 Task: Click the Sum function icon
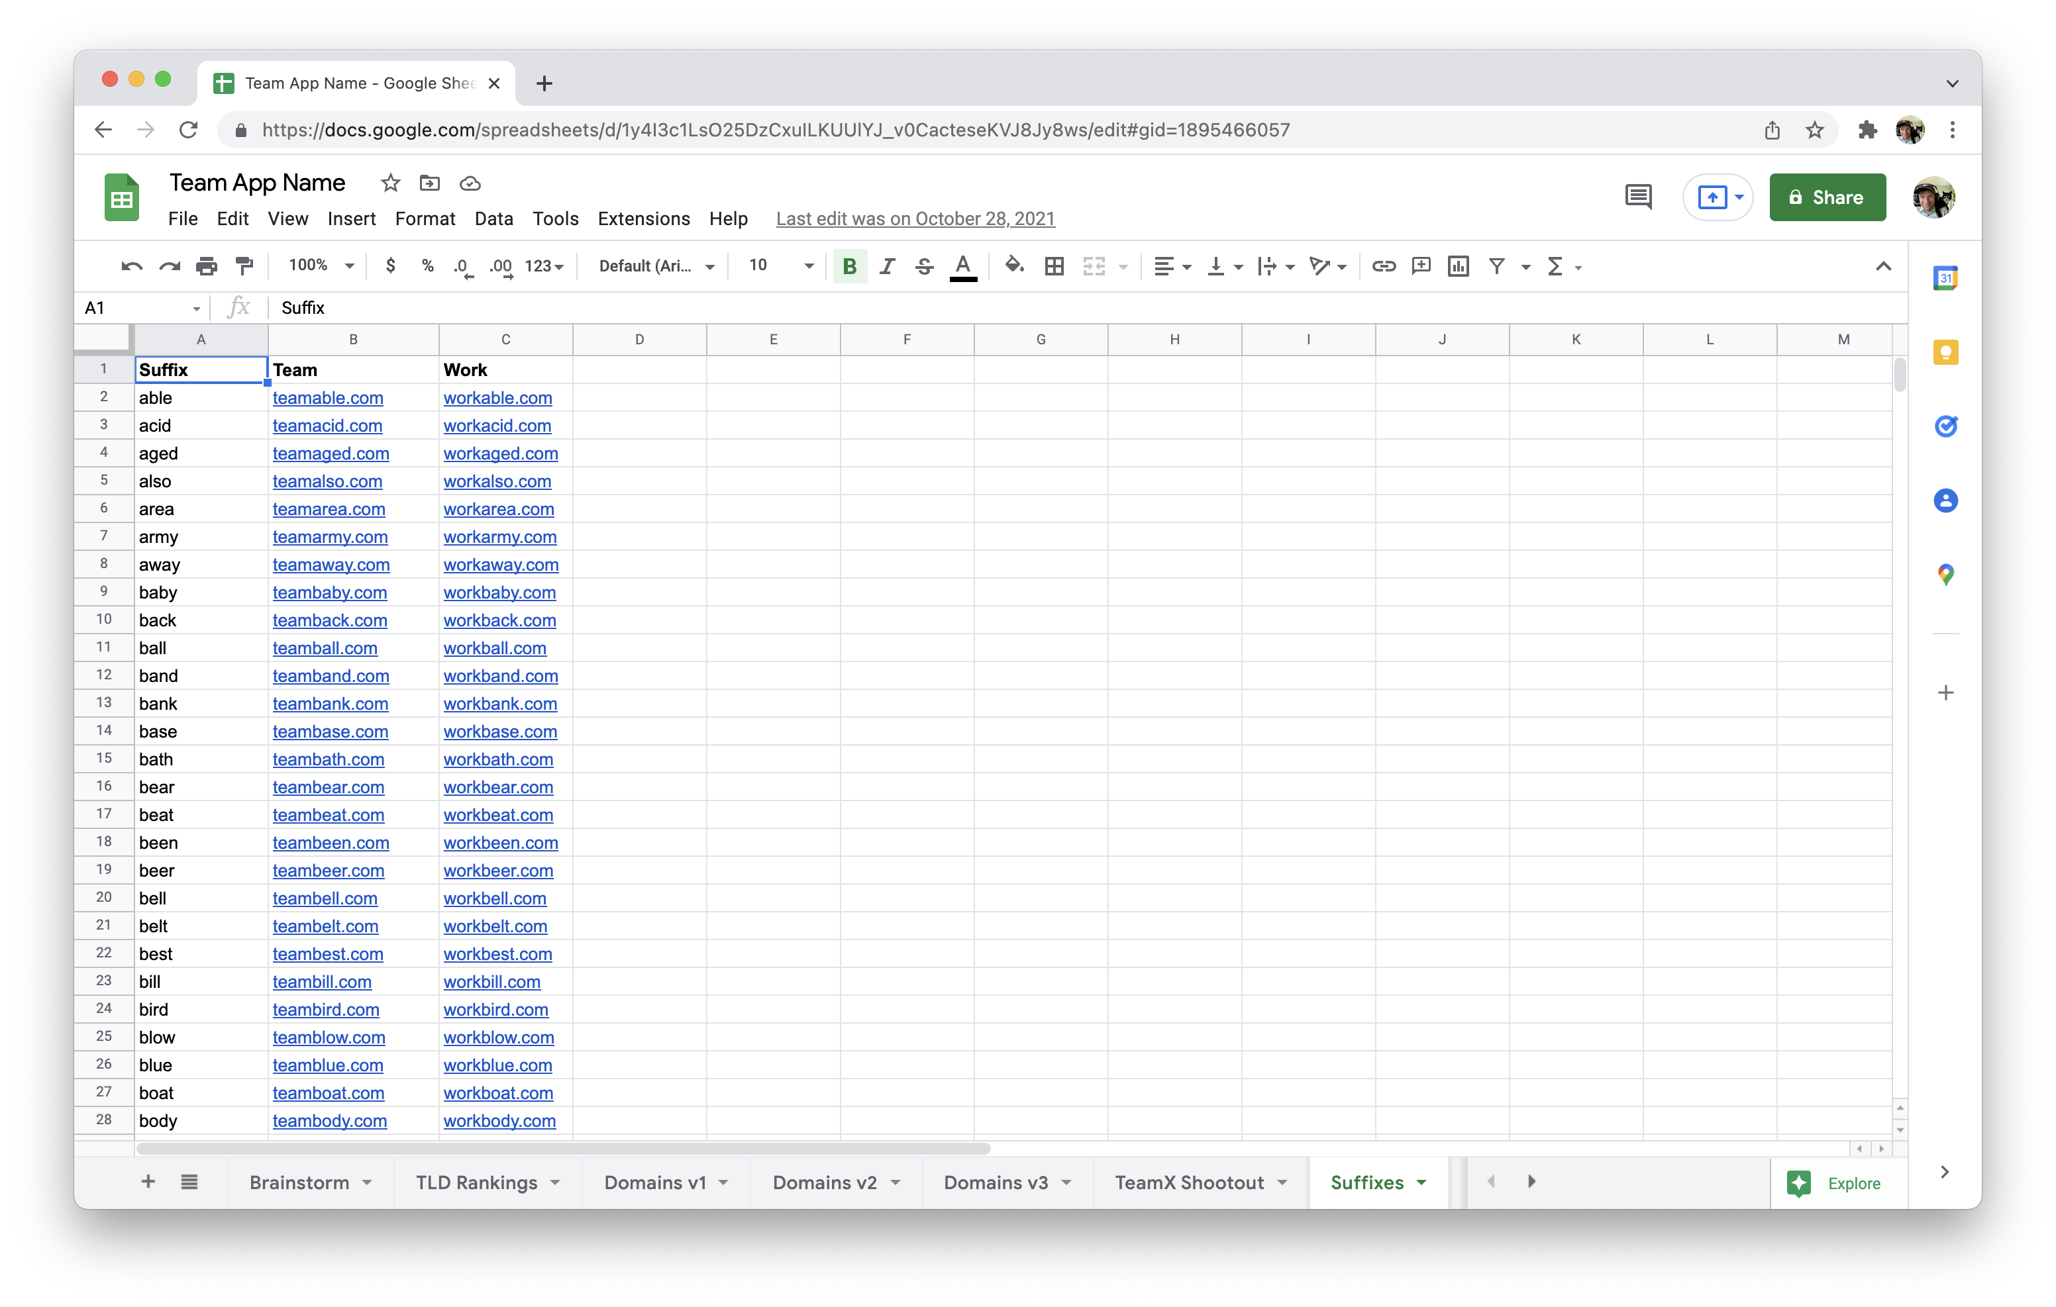click(1554, 266)
